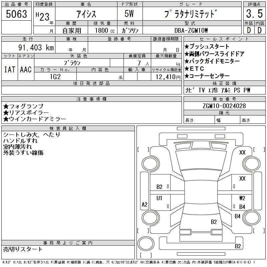Click the lot number 5063
Viewport: 267px width, 267px height.
(x=16, y=14)
